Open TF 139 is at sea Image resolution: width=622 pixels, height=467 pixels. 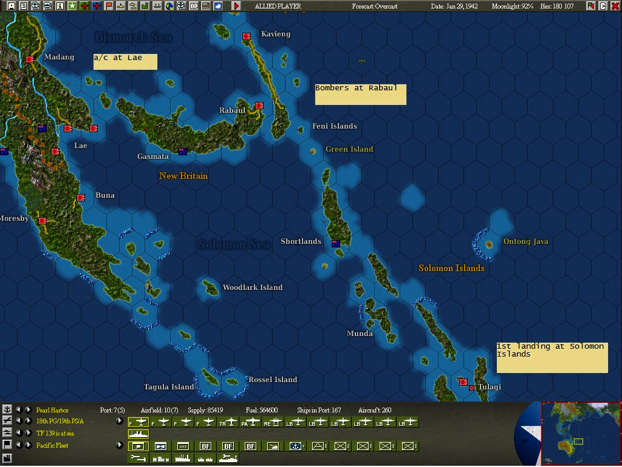point(55,433)
